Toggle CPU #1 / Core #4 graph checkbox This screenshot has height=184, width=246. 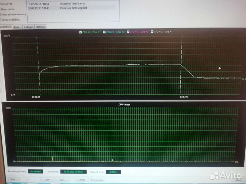coord(152,32)
